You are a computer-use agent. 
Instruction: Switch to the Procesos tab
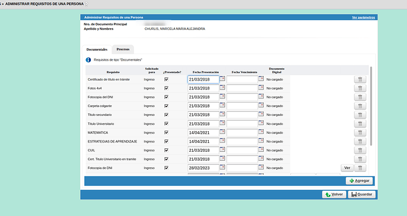pyautogui.click(x=123, y=49)
